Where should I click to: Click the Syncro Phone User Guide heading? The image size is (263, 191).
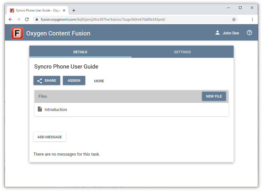pyautogui.click(x=66, y=66)
